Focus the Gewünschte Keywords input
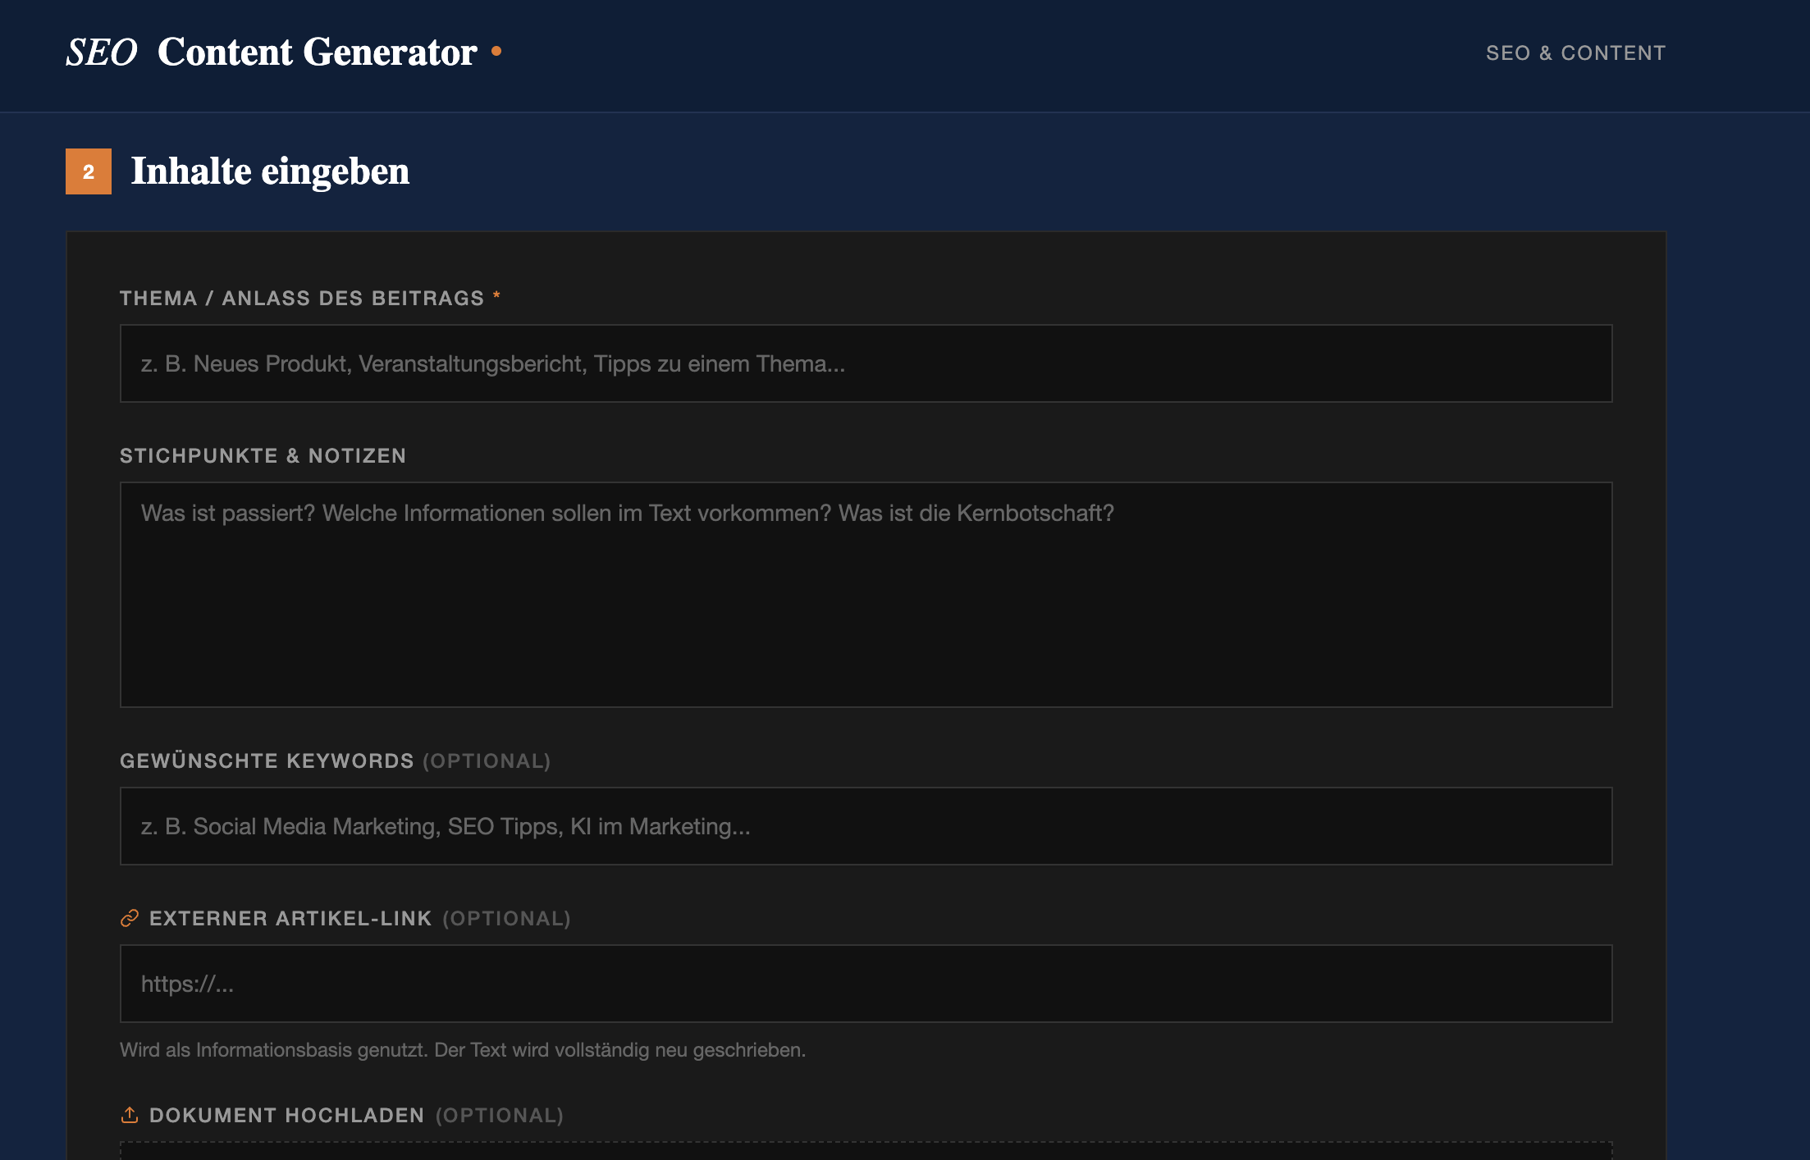 [866, 826]
